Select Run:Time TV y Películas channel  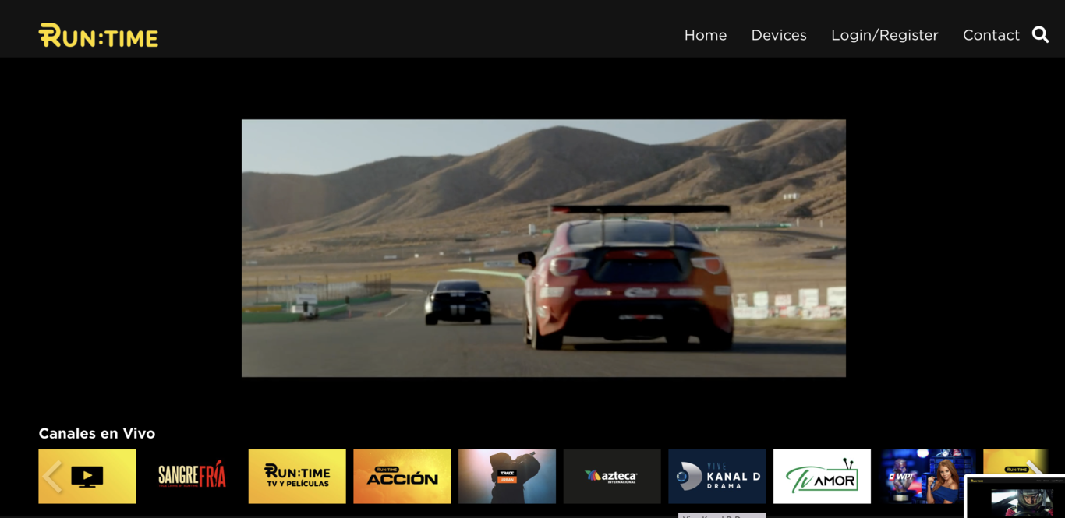(x=297, y=476)
